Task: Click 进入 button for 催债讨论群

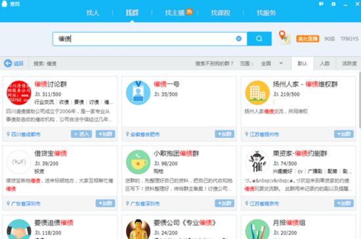Action: pos(81,134)
